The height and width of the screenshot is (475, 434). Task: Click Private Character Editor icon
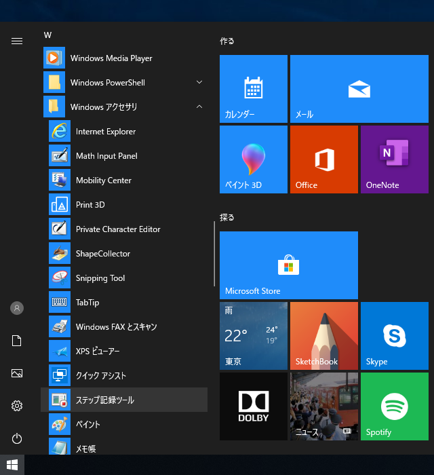click(60, 229)
